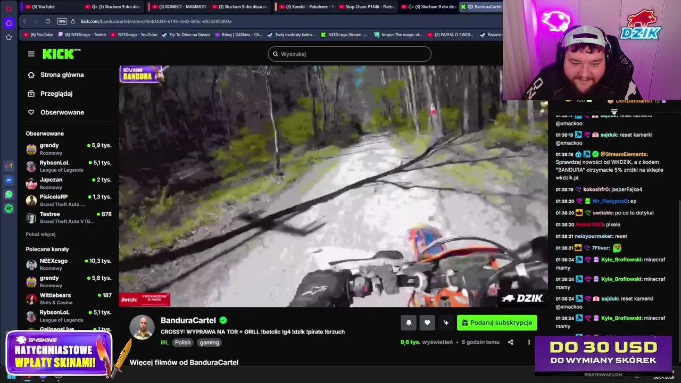Image resolution: width=681 pixels, height=383 pixels.
Task: Click the address bar URL
Action: coord(156,21)
